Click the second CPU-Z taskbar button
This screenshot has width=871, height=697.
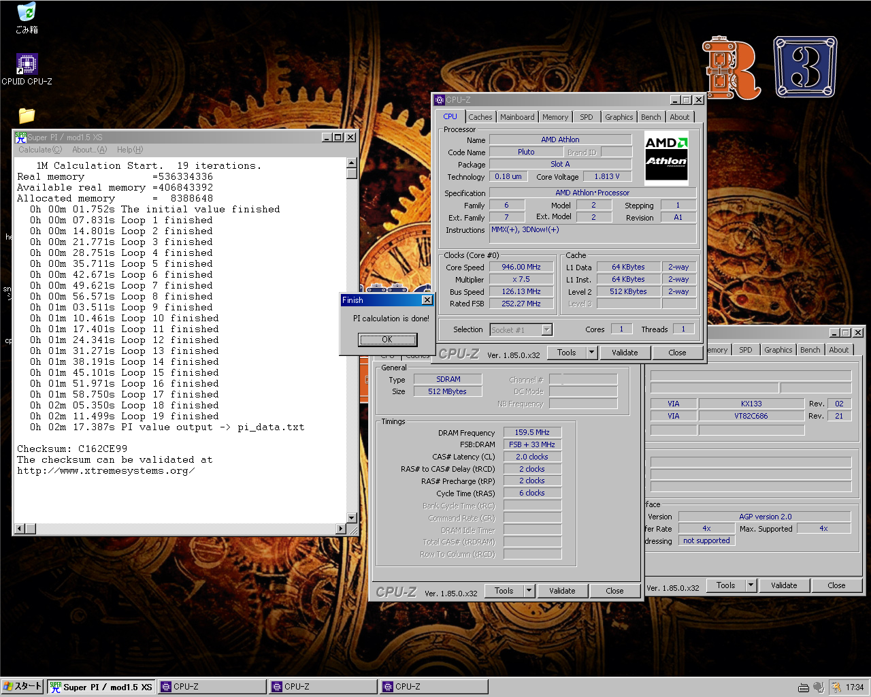(323, 687)
